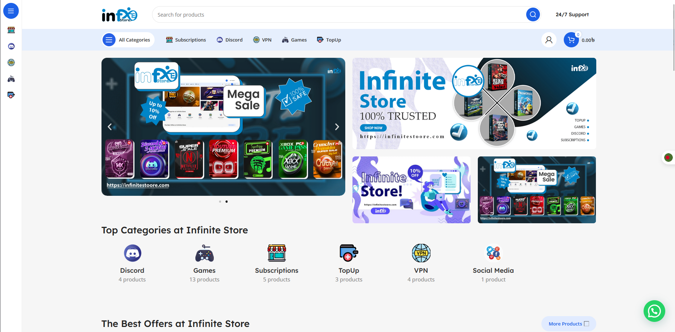Click the Games category title text
This screenshot has height=332, width=675.
click(x=204, y=270)
